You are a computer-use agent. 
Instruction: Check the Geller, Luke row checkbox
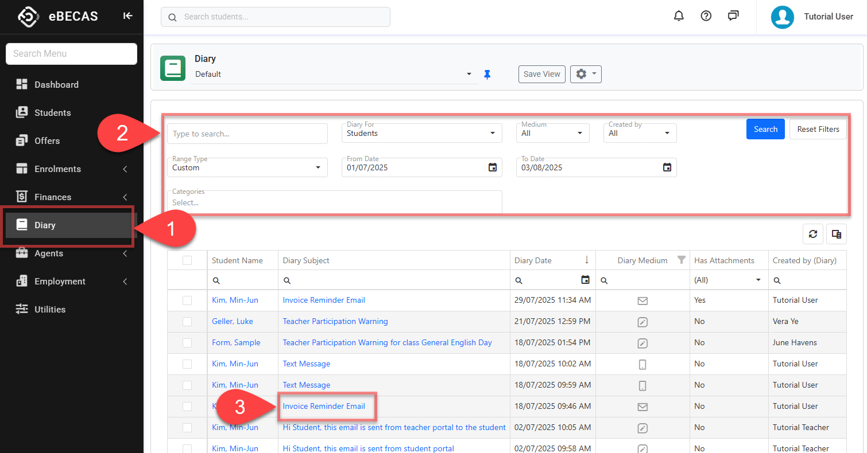click(187, 322)
